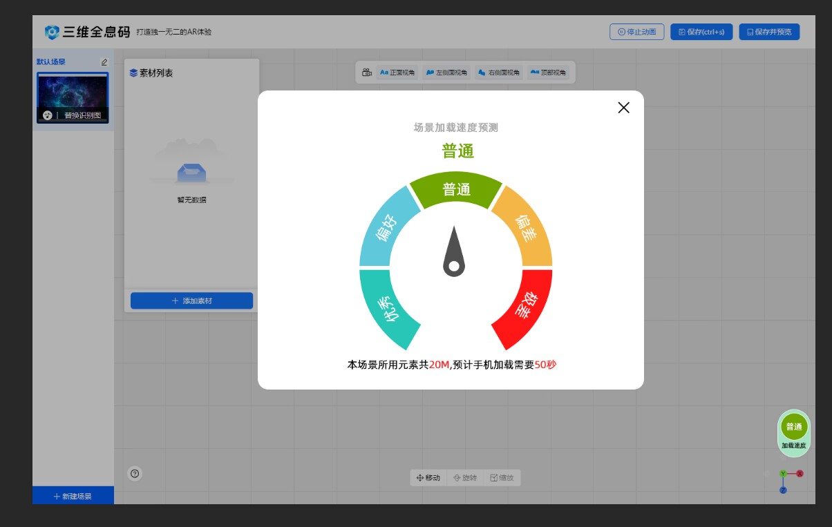Click the camera icon in view toolbar
This screenshot has height=527, width=832.
(x=367, y=73)
